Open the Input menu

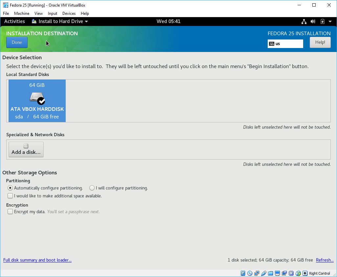coord(53,13)
